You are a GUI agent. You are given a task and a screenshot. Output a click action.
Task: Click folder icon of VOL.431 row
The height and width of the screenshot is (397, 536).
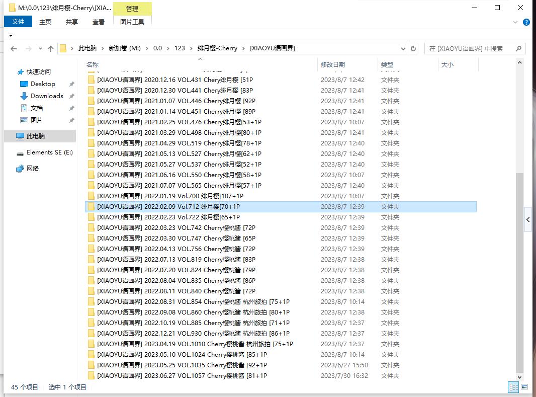[91, 80]
